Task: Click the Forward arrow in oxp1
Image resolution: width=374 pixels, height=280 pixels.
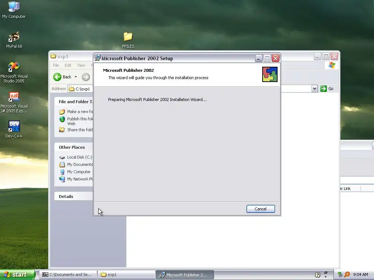Action: [x=86, y=77]
